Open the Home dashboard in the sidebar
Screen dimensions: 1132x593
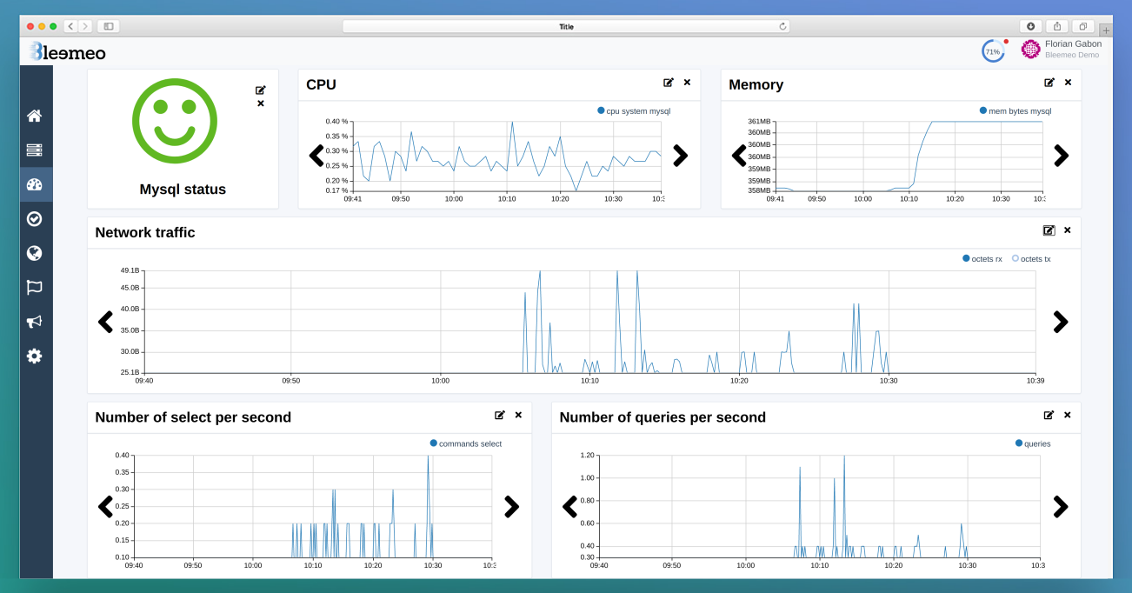pos(35,114)
